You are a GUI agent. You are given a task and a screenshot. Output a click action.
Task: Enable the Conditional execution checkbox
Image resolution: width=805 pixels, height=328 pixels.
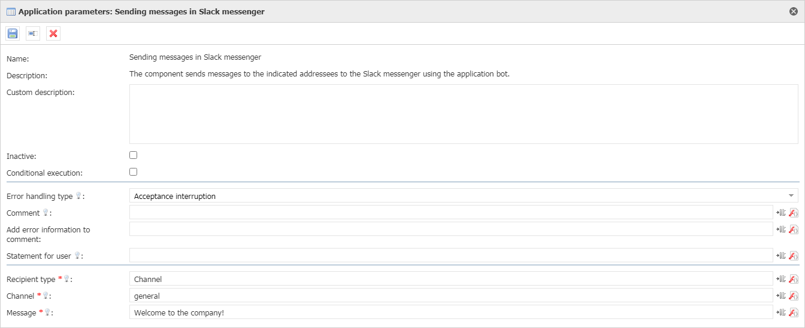[x=134, y=172]
